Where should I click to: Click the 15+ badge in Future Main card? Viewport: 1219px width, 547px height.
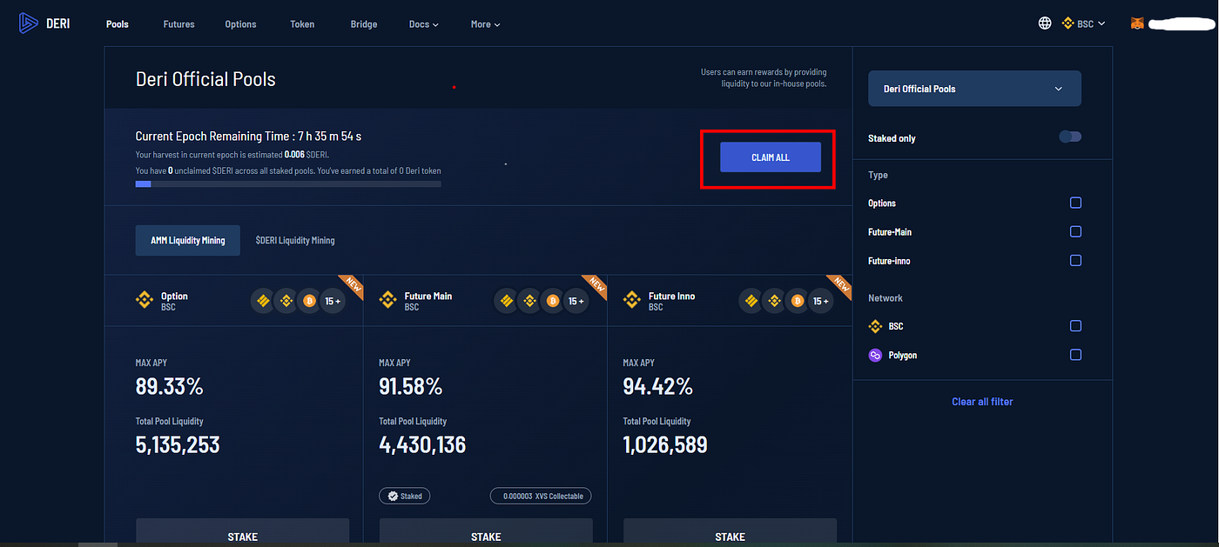click(x=576, y=301)
